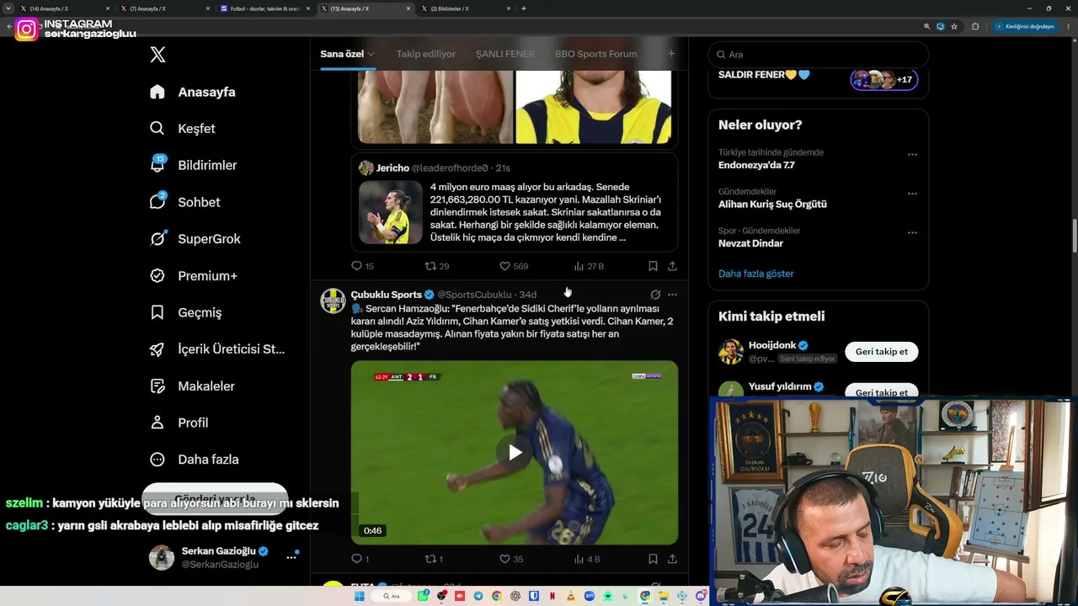The width and height of the screenshot is (1078, 606).
Task: Expand the browser tab search dropdown
Action: (x=8, y=8)
